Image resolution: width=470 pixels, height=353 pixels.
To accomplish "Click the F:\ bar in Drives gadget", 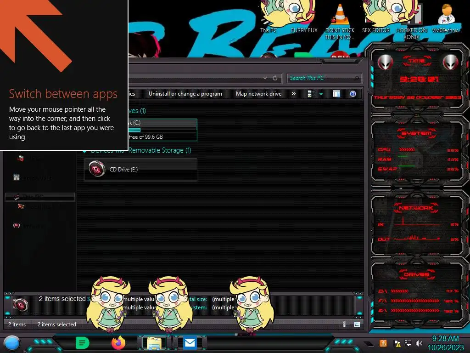I will 415,301.
